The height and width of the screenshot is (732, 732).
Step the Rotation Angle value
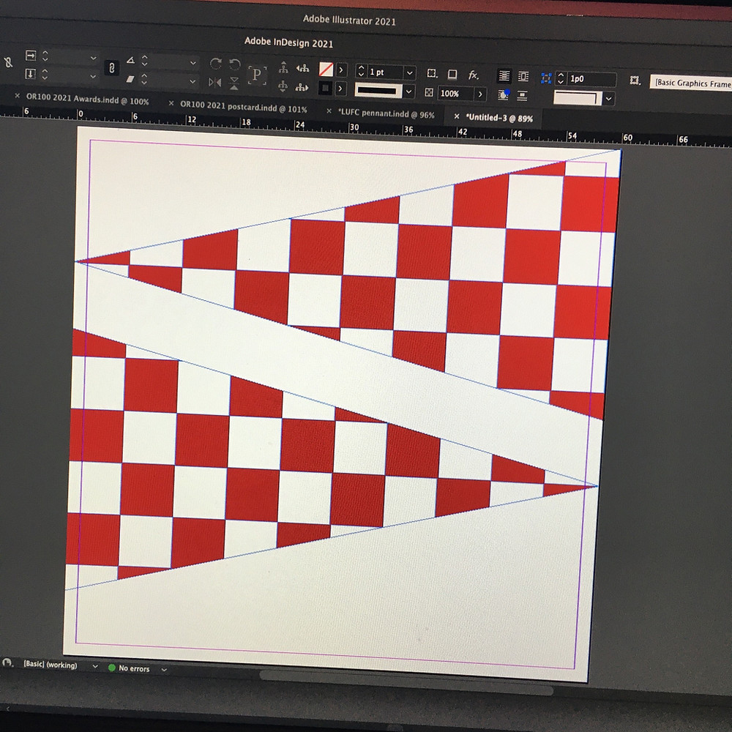[144, 60]
